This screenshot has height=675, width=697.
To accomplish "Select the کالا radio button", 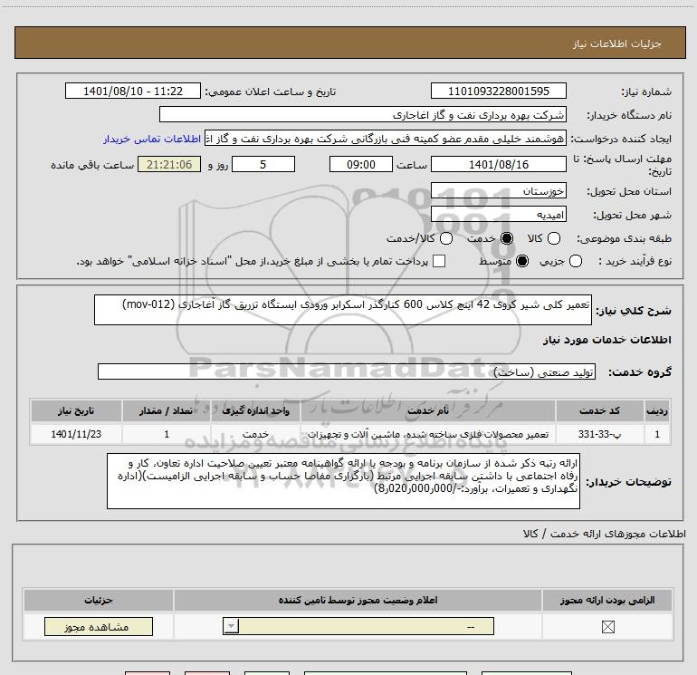I will pyautogui.click(x=553, y=238).
